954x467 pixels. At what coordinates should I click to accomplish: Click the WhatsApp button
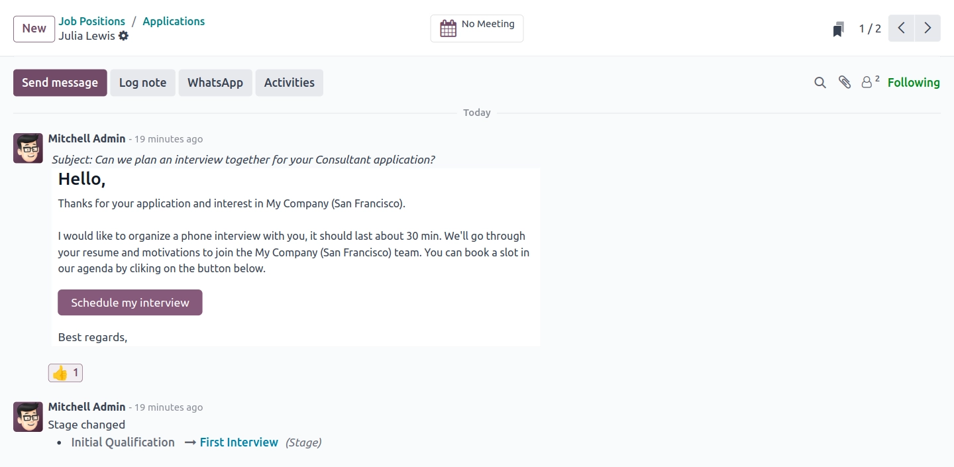[x=215, y=83]
